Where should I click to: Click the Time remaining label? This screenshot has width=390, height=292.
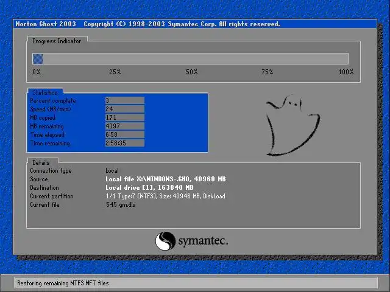click(50, 144)
